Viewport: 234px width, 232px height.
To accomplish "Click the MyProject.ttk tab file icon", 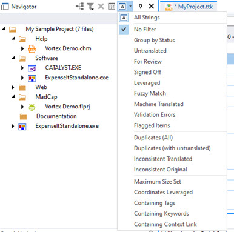I will click(169, 7).
